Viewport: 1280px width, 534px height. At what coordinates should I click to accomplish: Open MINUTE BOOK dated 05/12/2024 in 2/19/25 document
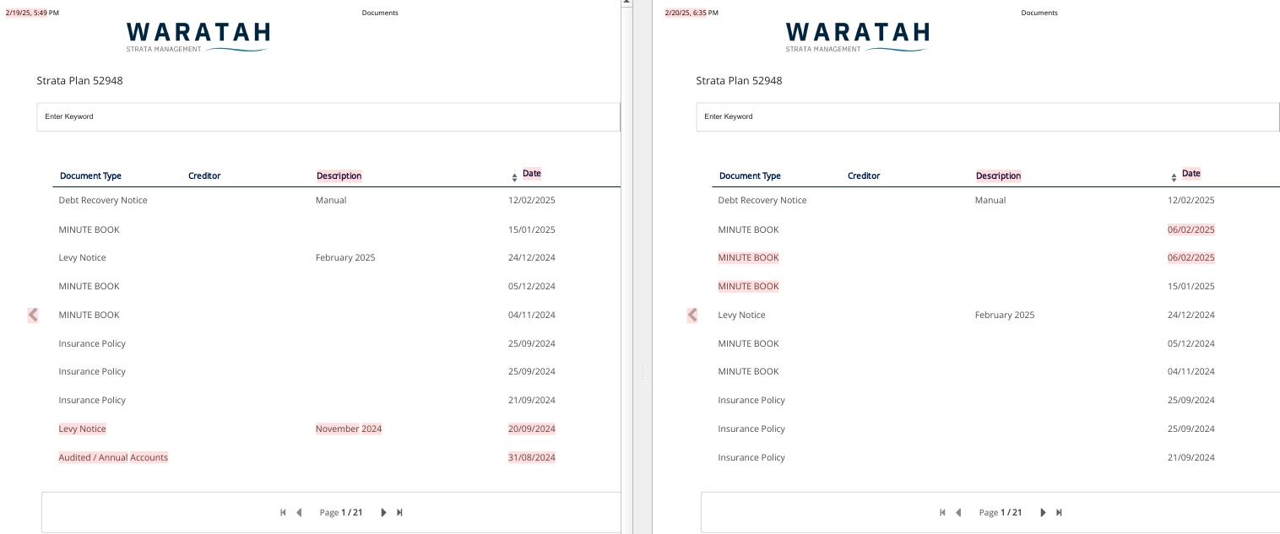[x=89, y=286]
